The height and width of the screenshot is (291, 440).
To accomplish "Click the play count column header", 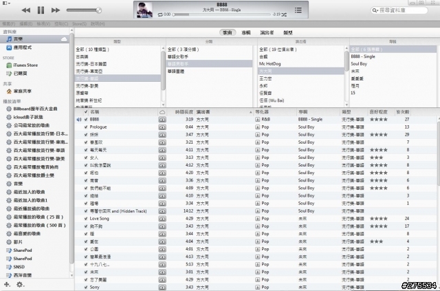I will (403, 112).
